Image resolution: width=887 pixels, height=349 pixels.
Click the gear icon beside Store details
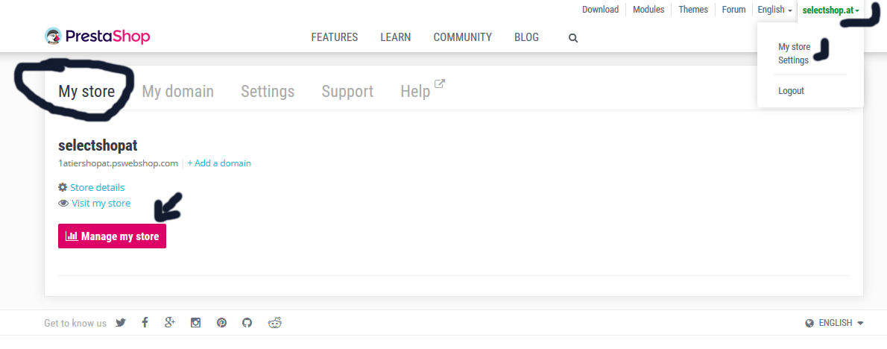(63, 187)
